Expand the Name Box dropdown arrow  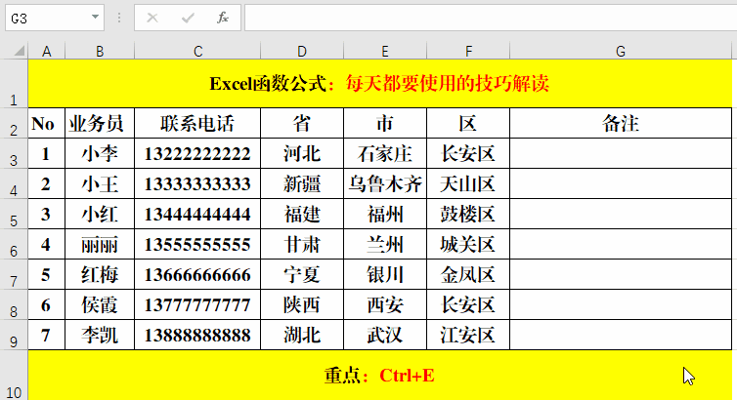tap(95, 18)
